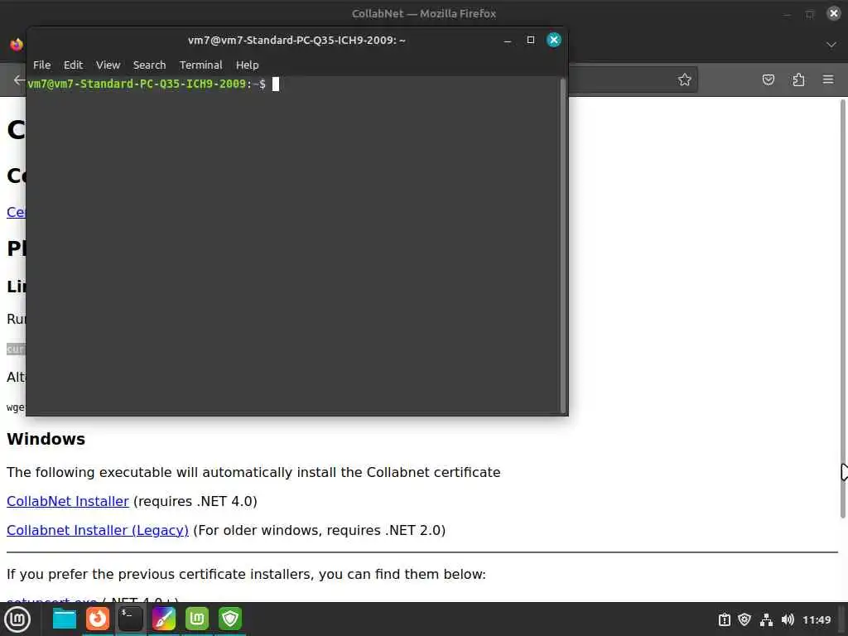Open the Help menu in terminal
848x636 pixels.
pos(247,65)
